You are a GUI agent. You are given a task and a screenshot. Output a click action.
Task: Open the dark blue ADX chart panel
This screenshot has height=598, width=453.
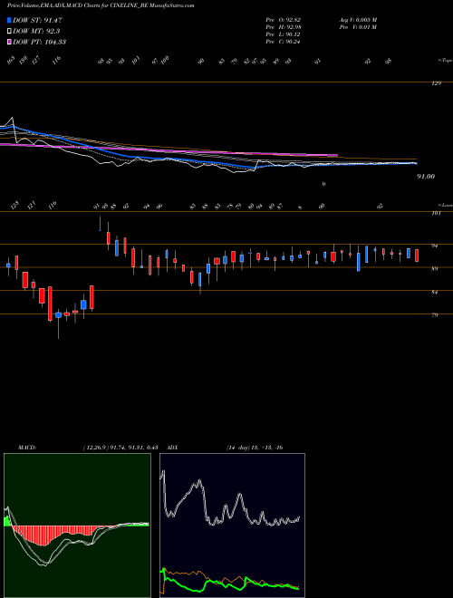(x=232, y=526)
